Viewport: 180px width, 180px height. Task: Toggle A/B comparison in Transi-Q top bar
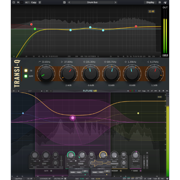coord(27,3)
